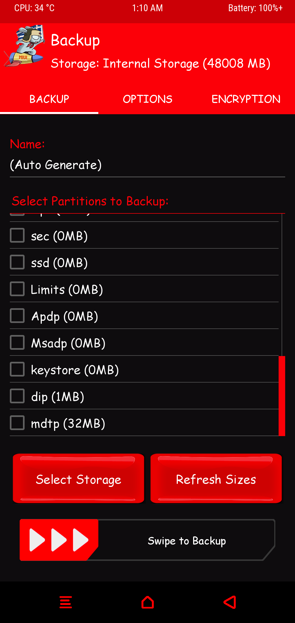
Task: Check the keystore (0MB) partition
Action: 17,369
